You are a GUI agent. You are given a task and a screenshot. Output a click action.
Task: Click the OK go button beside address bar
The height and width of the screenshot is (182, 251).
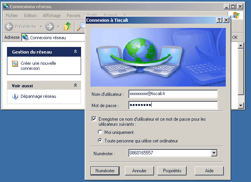[x=235, y=37]
